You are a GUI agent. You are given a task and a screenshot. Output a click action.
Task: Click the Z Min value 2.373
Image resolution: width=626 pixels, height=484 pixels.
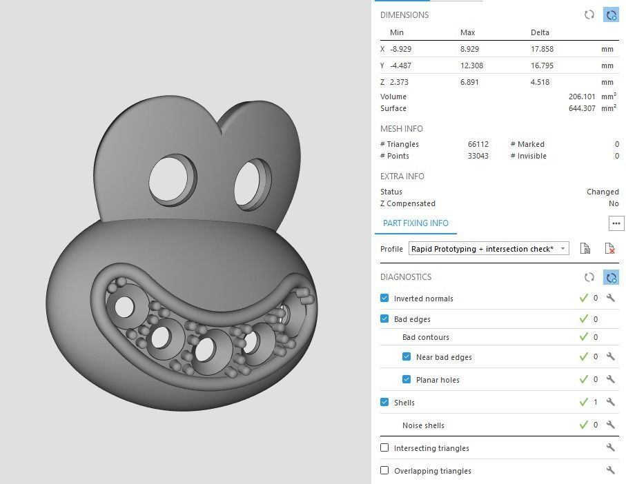(399, 82)
